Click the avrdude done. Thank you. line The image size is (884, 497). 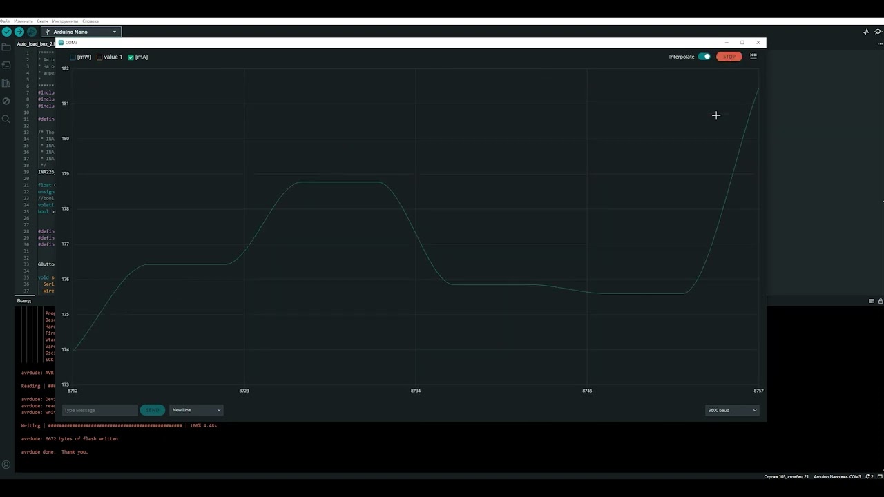tap(55, 452)
